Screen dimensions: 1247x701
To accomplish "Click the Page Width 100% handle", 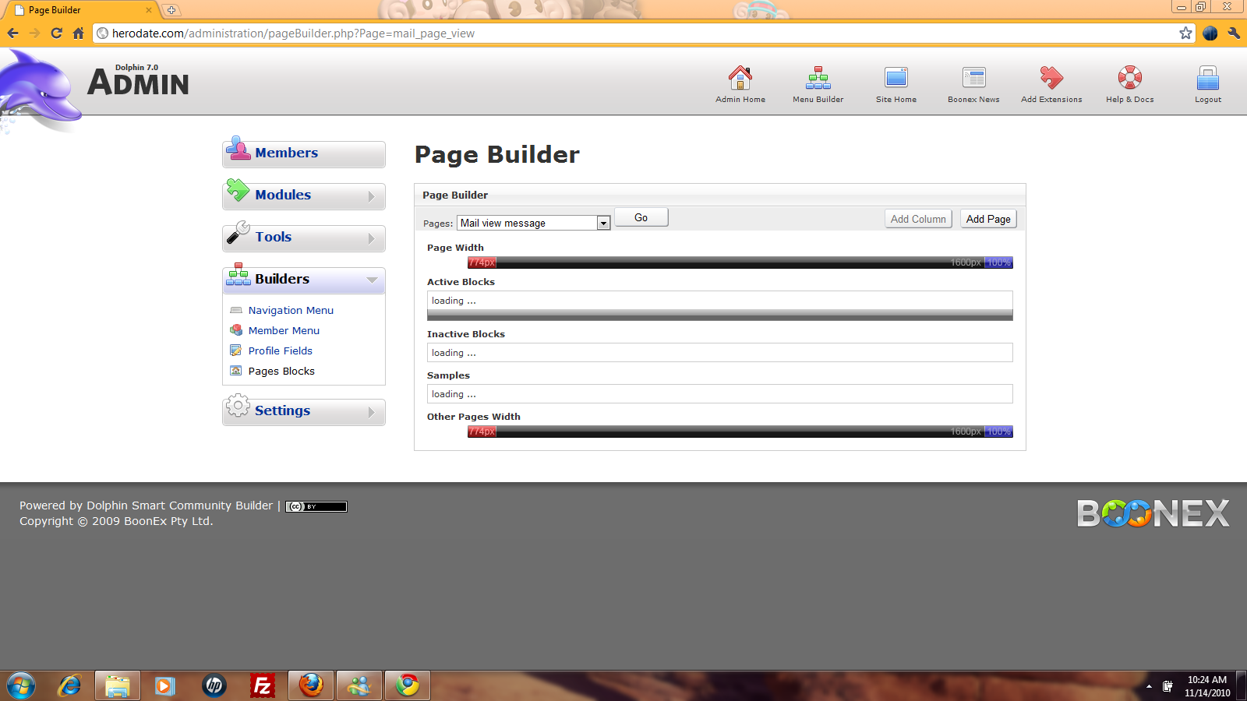I will 999,262.
